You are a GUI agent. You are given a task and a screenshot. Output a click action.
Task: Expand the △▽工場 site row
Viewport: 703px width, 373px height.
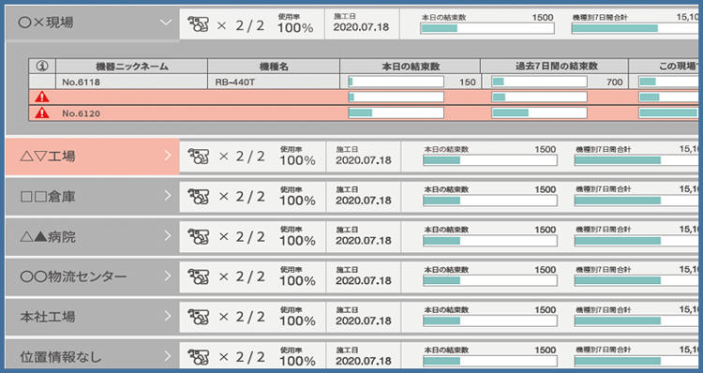coord(168,156)
